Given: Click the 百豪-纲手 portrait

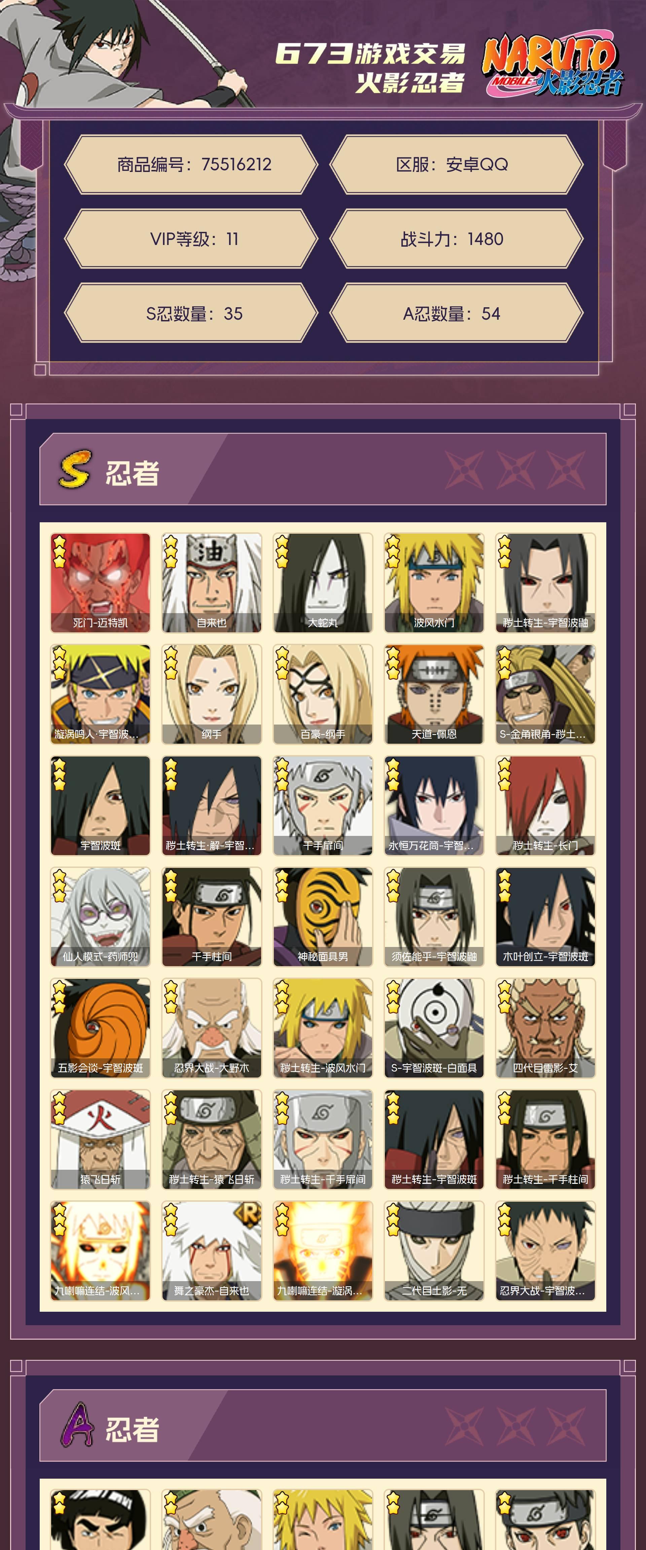Looking at the screenshot, I should coord(322,694).
